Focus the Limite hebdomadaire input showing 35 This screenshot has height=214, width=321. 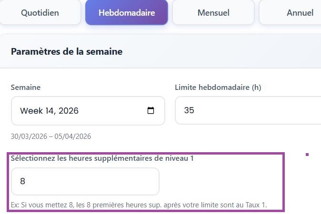248,111
